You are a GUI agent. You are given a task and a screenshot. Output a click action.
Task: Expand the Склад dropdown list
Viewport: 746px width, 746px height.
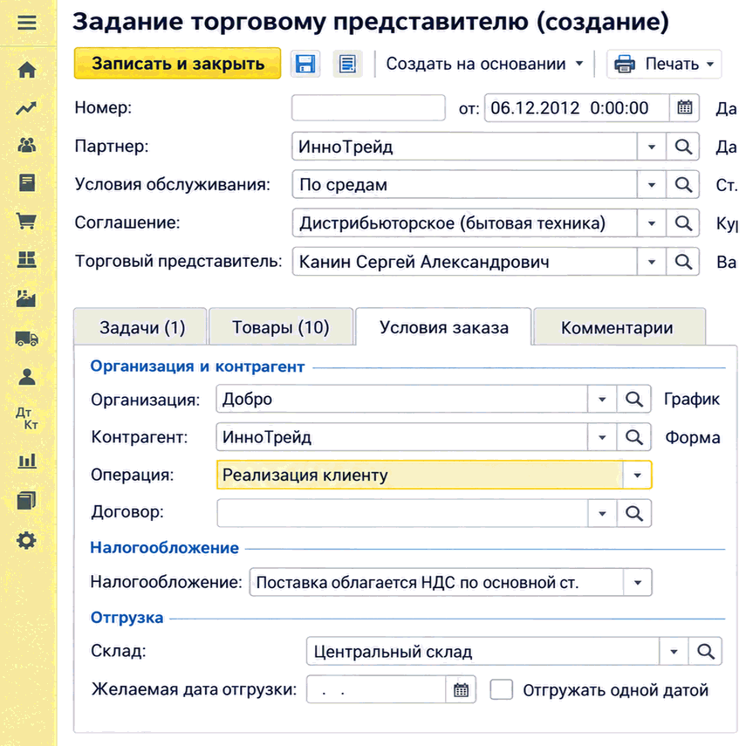click(x=674, y=651)
